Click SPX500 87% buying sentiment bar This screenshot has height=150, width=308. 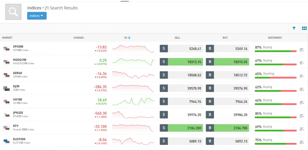[276, 51]
